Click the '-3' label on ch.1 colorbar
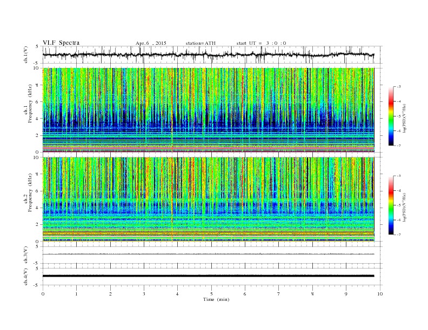 click(x=398, y=87)
